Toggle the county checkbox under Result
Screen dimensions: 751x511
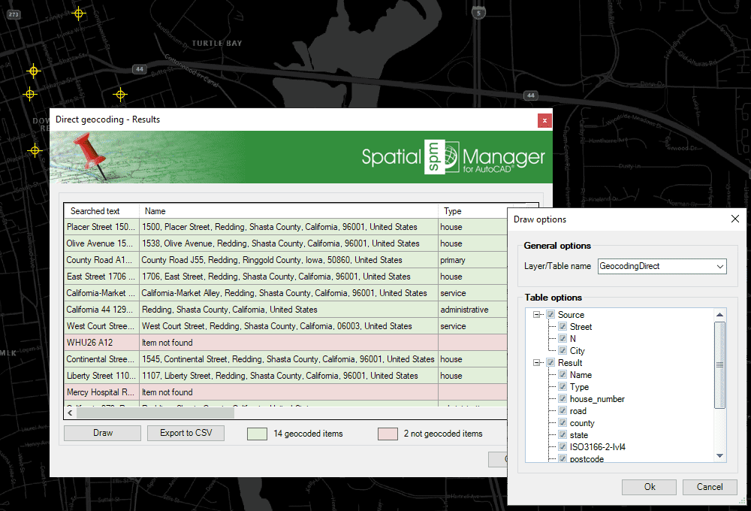click(562, 423)
